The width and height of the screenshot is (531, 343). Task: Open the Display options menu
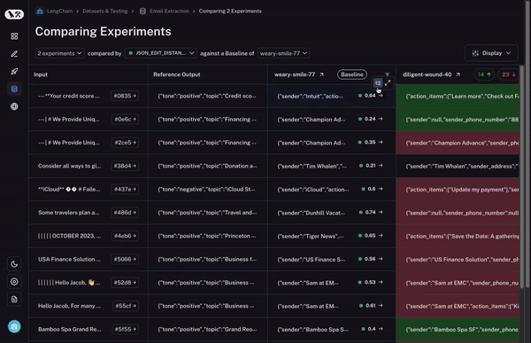point(491,53)
